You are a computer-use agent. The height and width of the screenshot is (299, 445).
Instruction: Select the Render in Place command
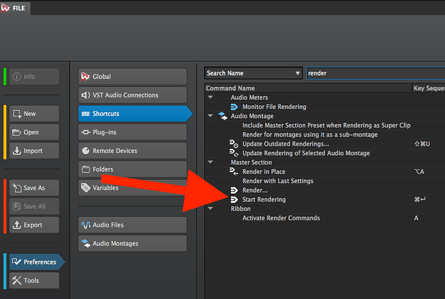click(264, 172)
